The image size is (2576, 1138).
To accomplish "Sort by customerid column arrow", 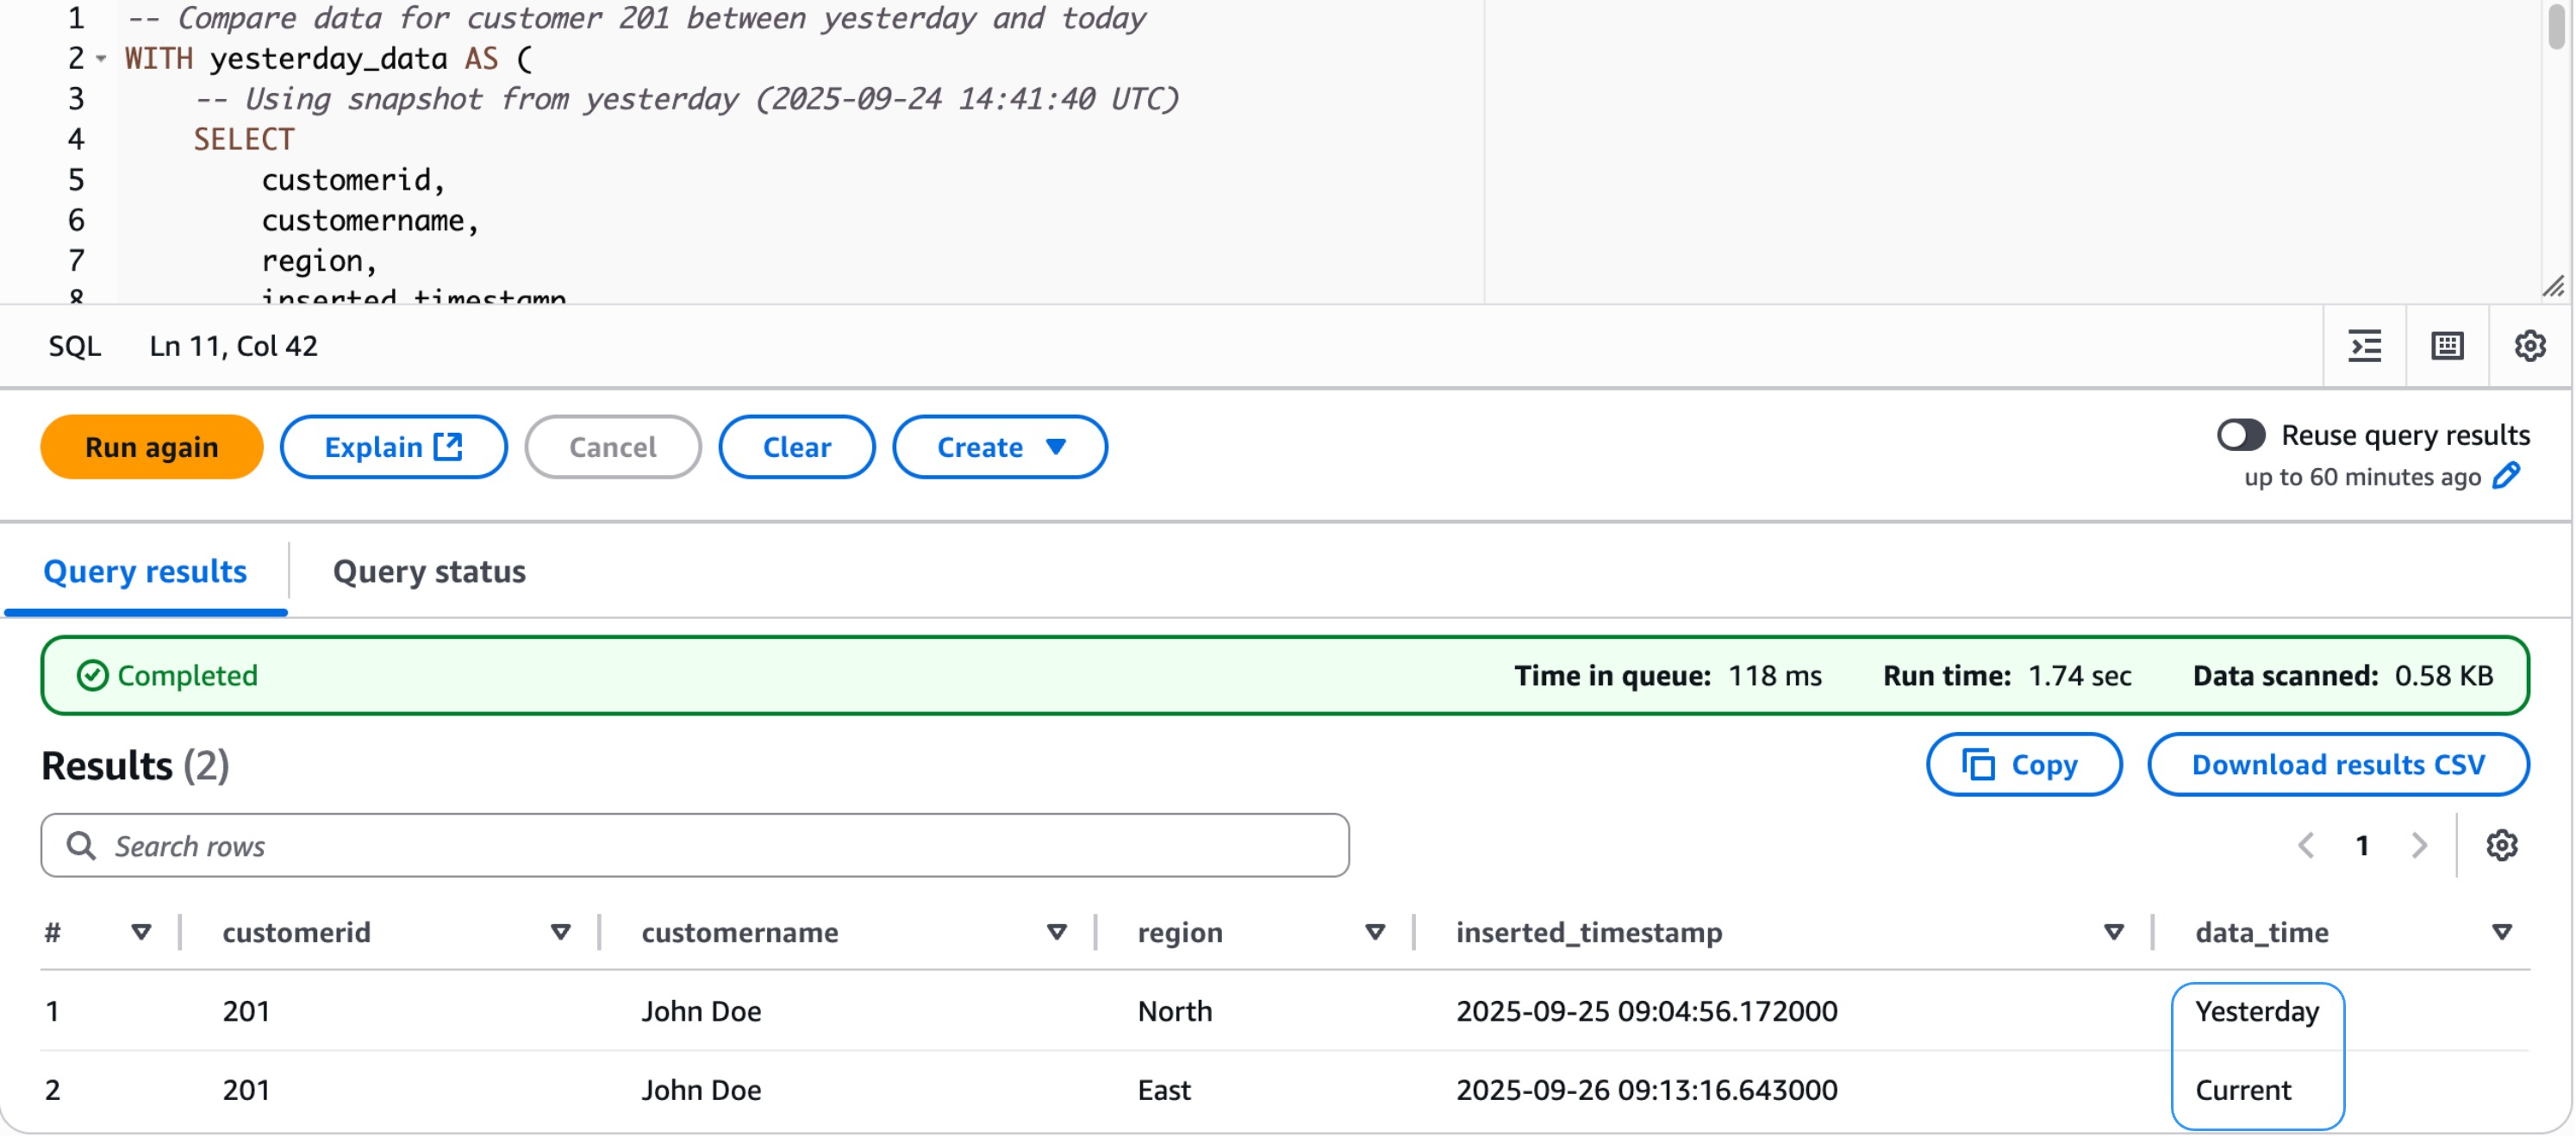I will click(560, 932).
